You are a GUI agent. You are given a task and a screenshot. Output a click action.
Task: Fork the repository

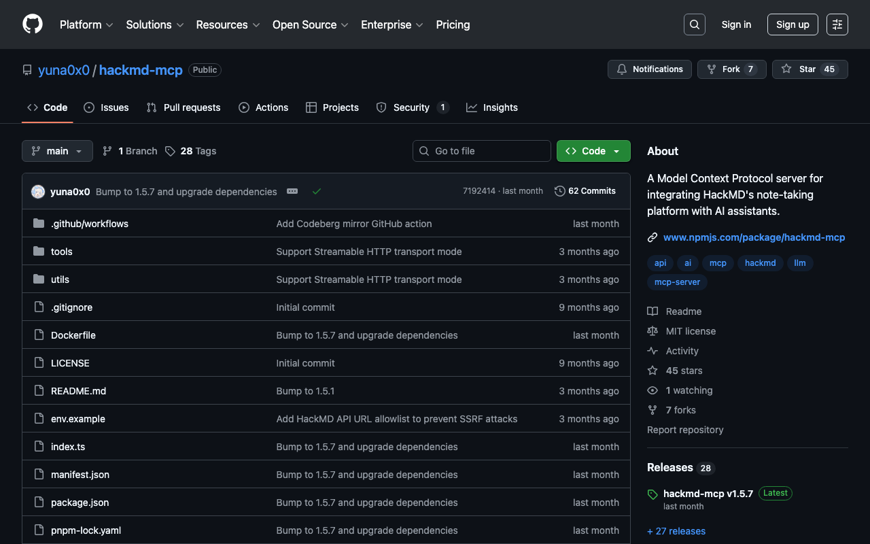pos(731,69)
